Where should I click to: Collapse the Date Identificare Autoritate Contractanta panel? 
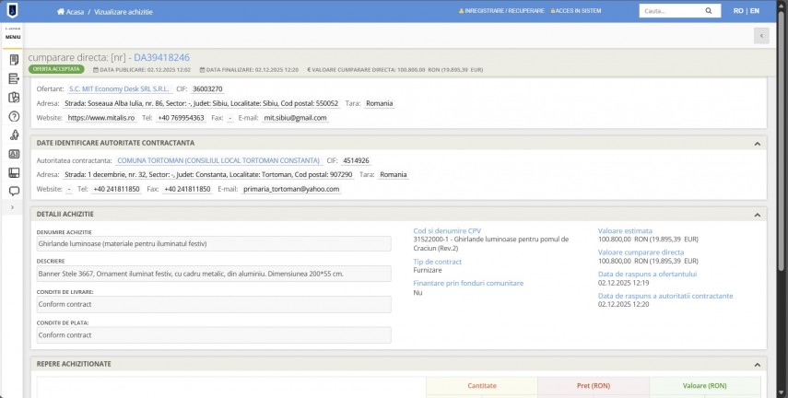click(757, 143)
